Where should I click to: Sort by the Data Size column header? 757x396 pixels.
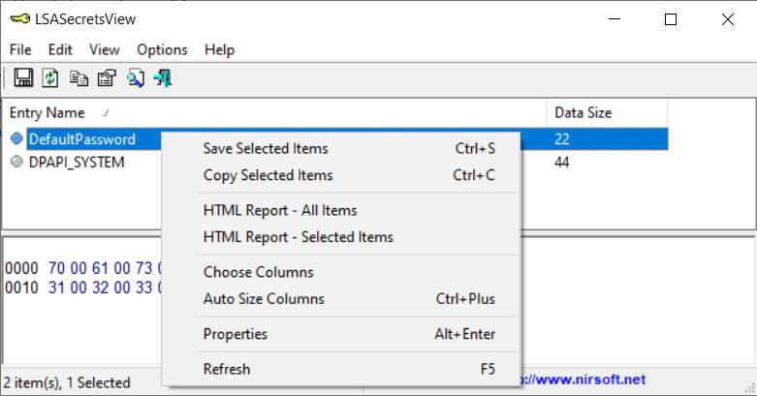point(608,113)
